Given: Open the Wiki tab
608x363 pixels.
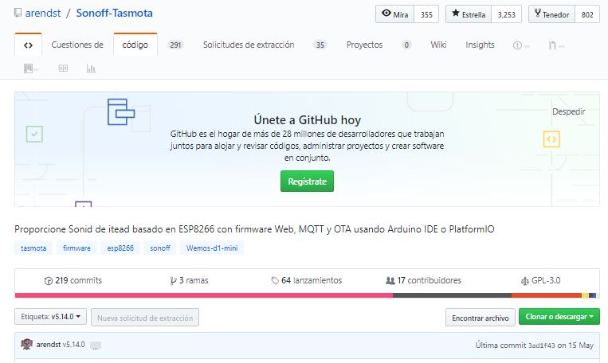Looking at the screenshot, I should (438, 45).
